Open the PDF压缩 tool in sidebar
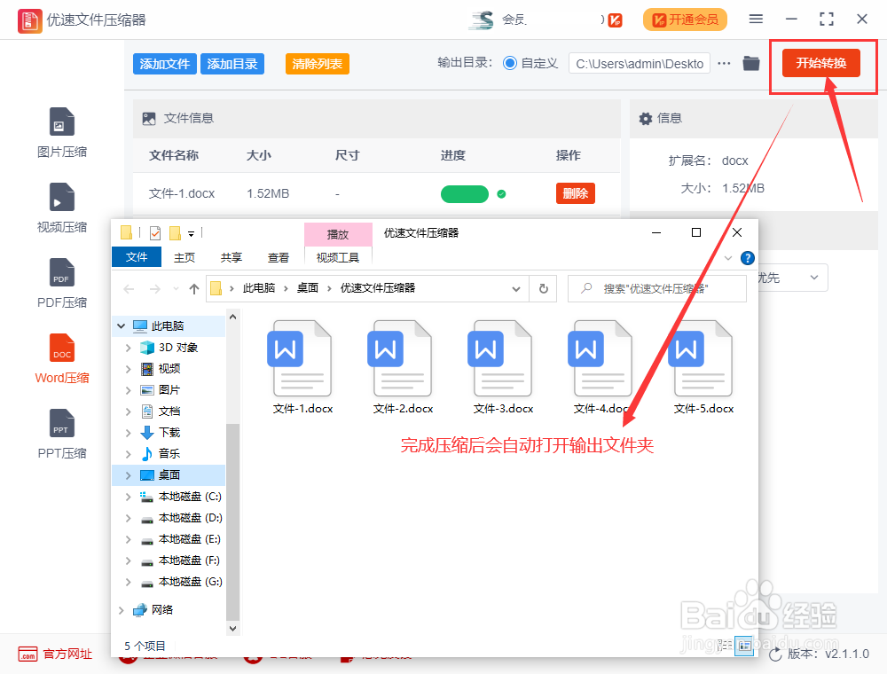 coord(62,283)
